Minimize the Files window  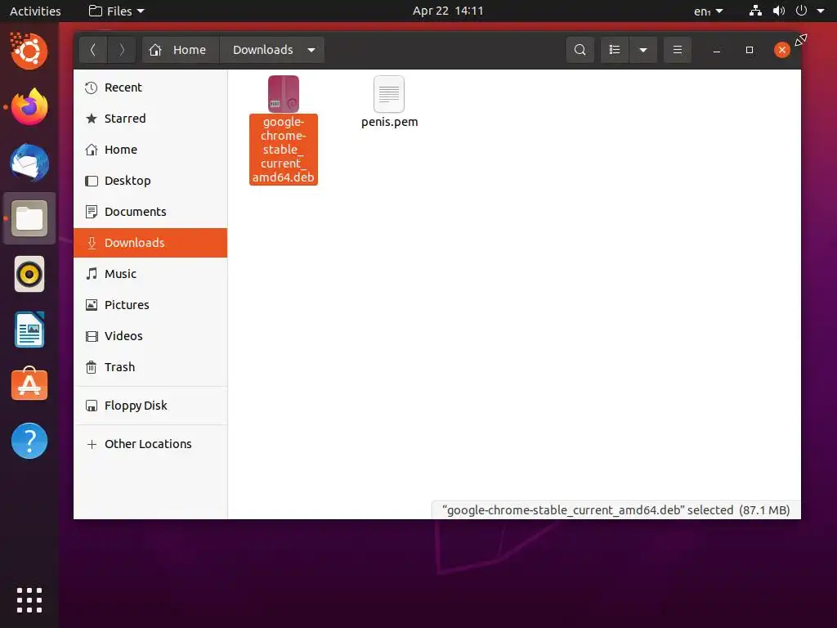(717, 50)
